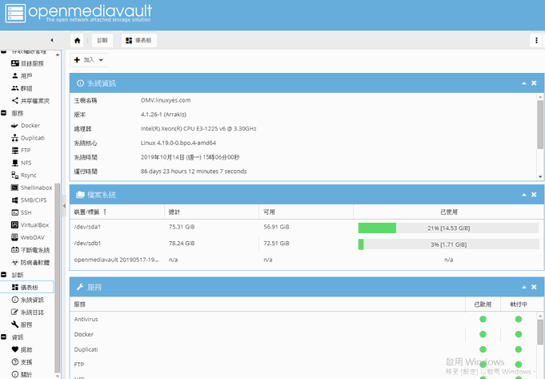Collapse the sidebar with the left arrow
Screen dimensions: 545x379
(x=52, y=40)
